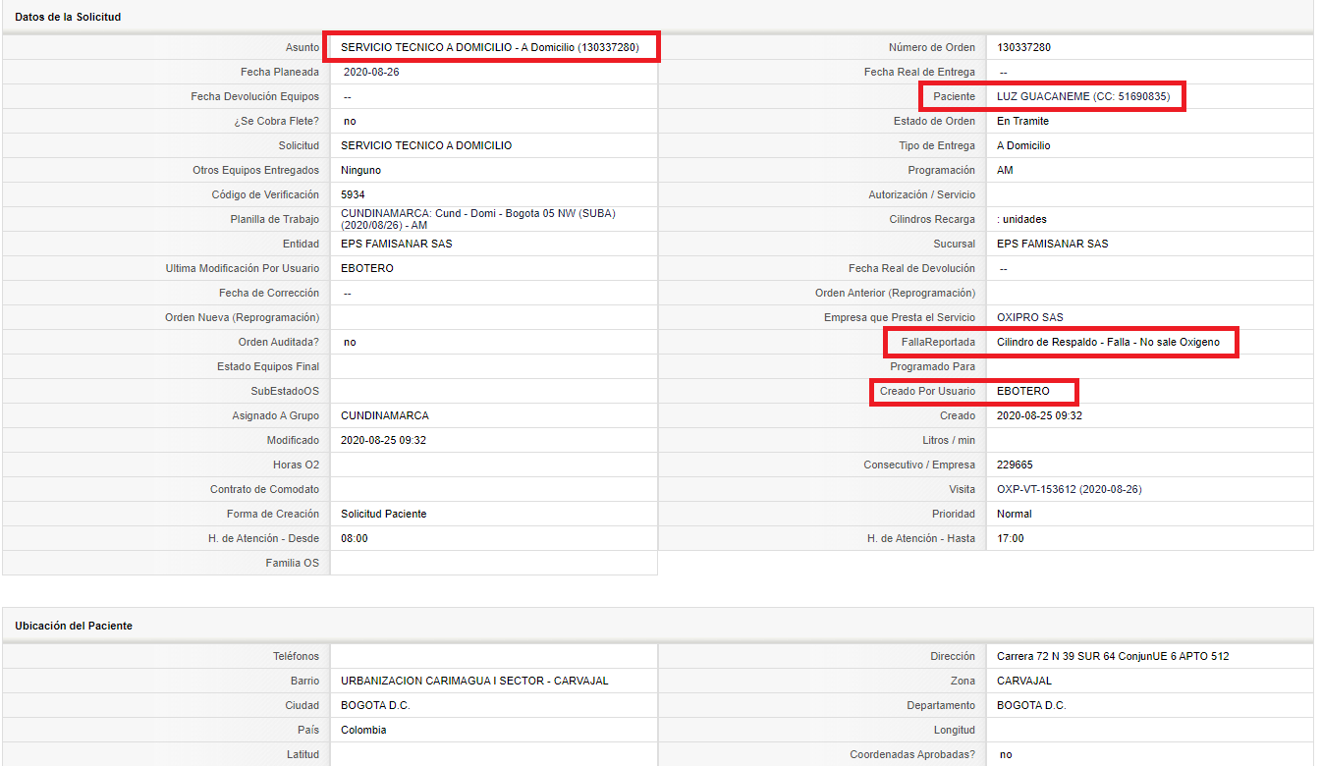This screenshot has height=766, width=1321.
Task: Click the 'Fecha Real de Entrega' label
Action: coord(920,72)
